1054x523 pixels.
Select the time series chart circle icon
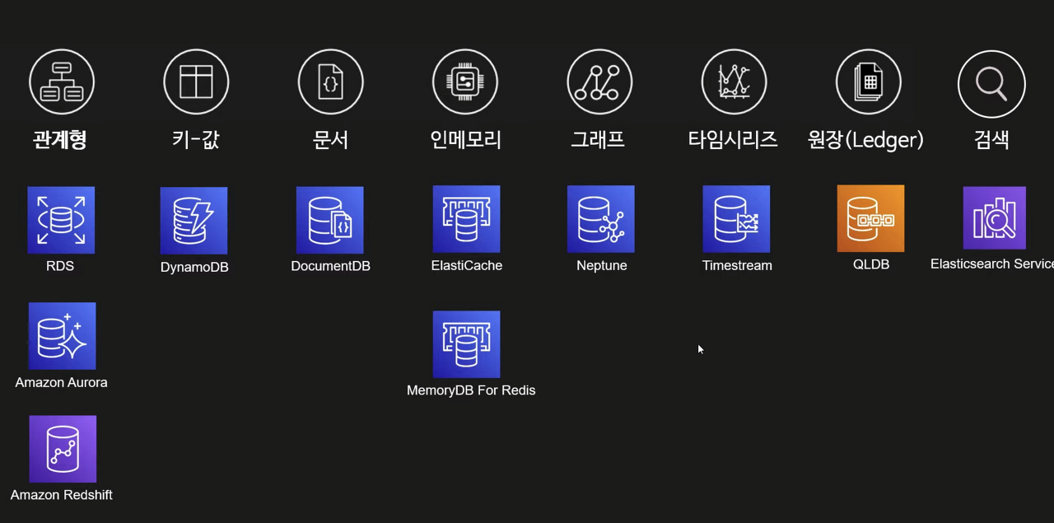734,82
